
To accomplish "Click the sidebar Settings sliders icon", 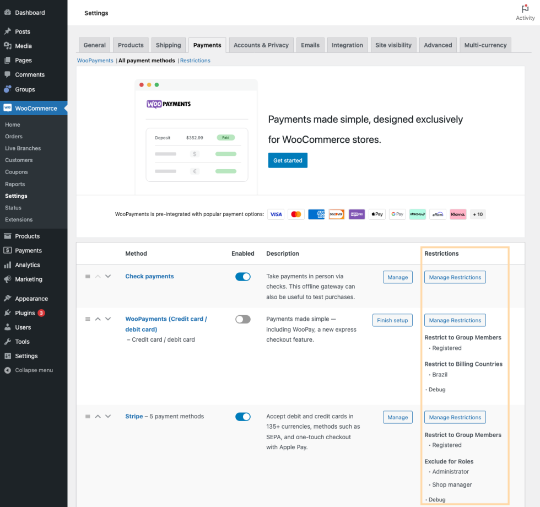I will [x=8, y=356].
